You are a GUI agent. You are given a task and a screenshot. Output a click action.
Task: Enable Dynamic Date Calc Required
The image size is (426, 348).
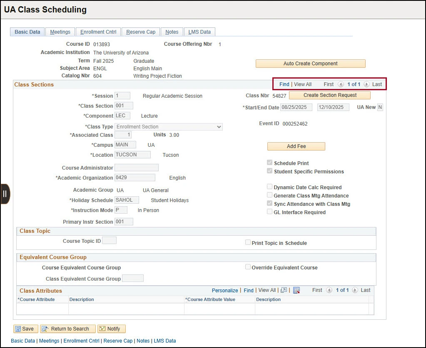tap(269, 187)
